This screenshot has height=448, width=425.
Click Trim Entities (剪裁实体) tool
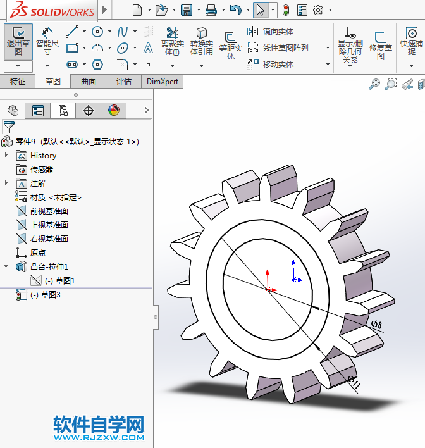click(x=172, y=42)
